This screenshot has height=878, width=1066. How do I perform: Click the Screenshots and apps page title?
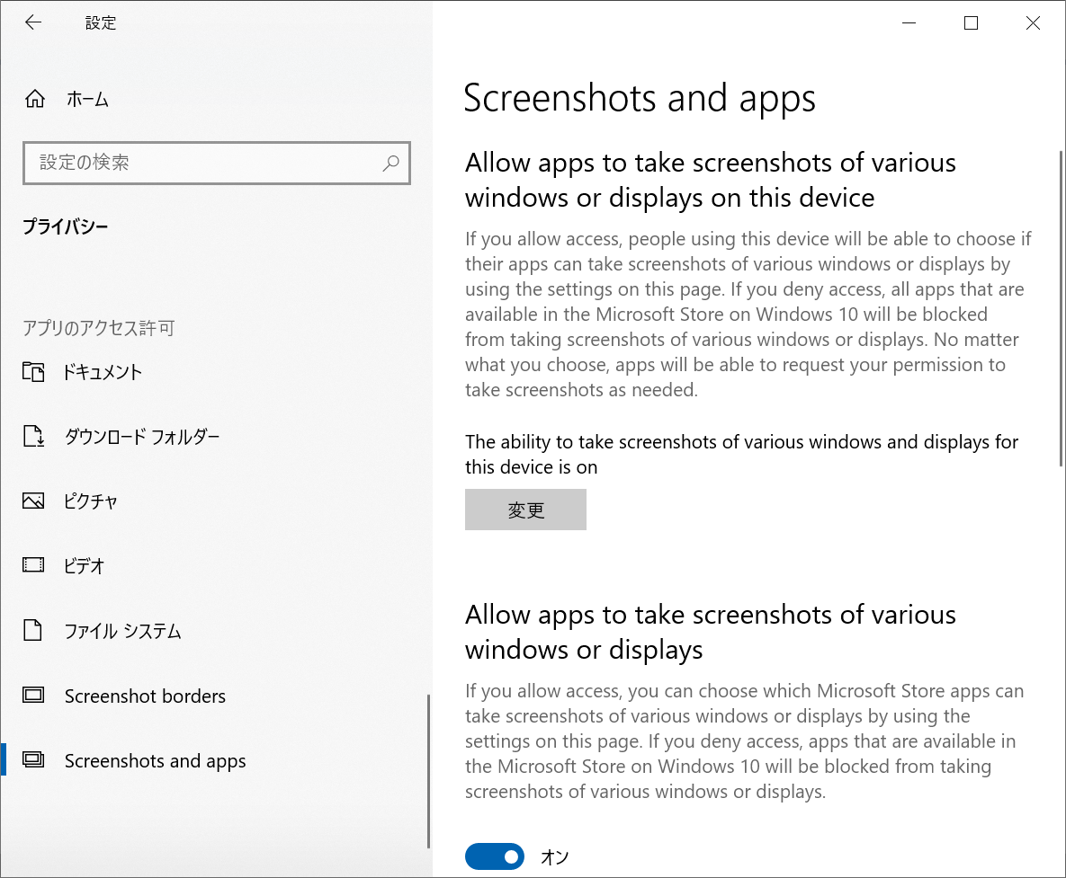pos(639,99)
